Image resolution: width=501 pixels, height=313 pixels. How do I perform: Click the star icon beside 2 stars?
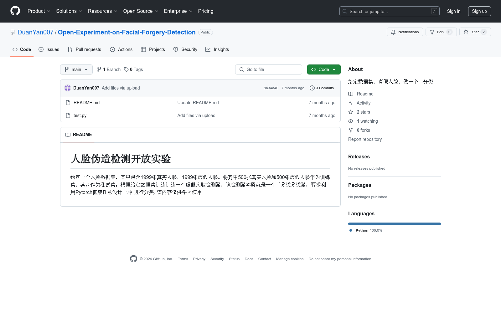pyautogui.click(x=351, y=112)
